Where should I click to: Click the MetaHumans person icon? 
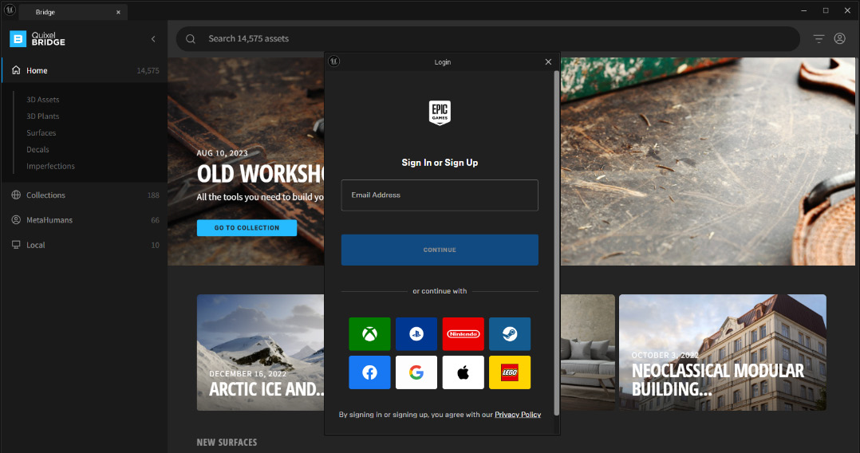click(16, 220)
